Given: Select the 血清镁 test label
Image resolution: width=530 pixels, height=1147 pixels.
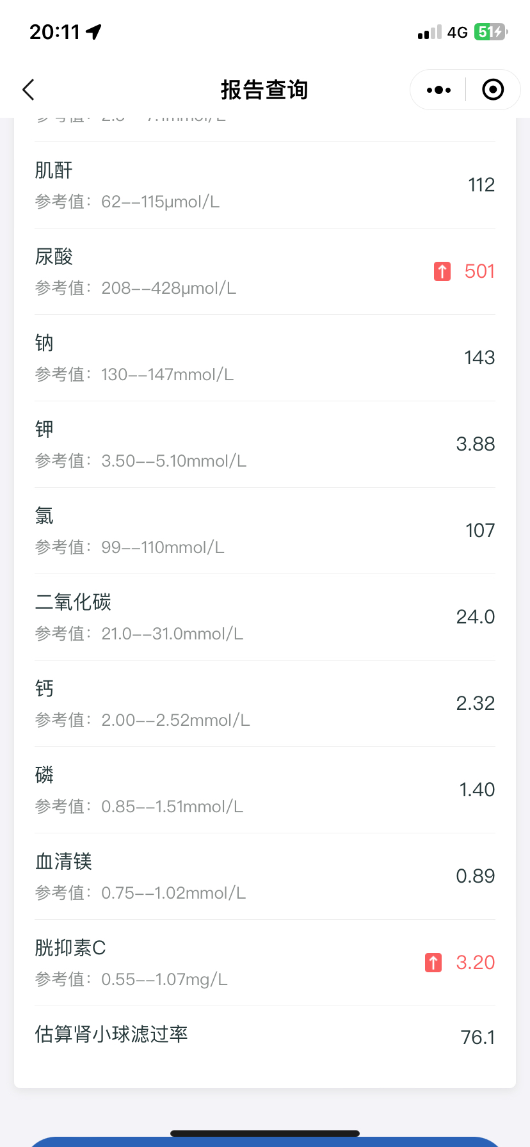Looking at the screenshot, I should [63, 862].
